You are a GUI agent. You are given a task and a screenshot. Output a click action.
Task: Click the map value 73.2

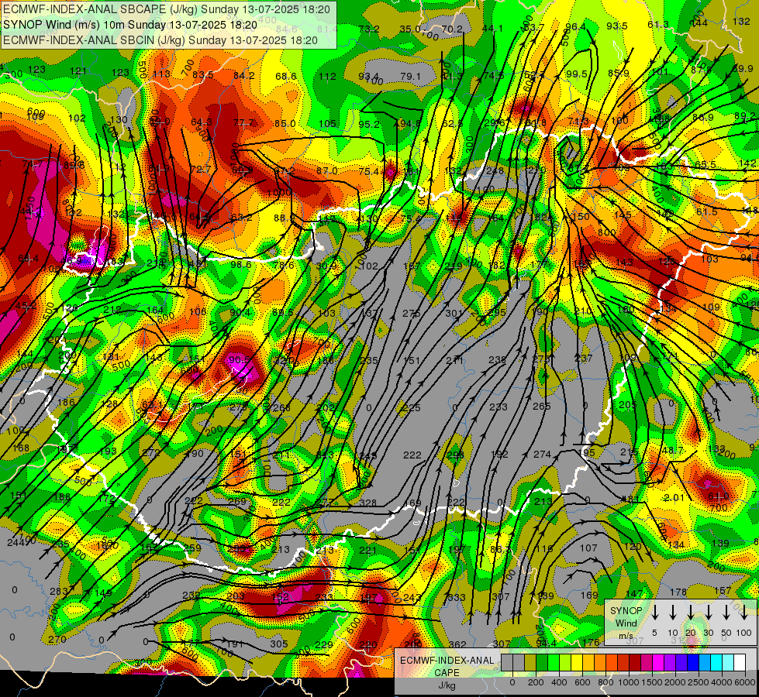coord(369,29)
